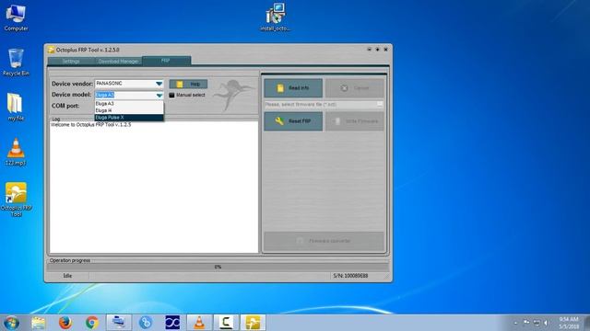Click the taskbar clock showing 9:54 AM
590x331 pixels.
pyautogui.click(x=568, y=323)
